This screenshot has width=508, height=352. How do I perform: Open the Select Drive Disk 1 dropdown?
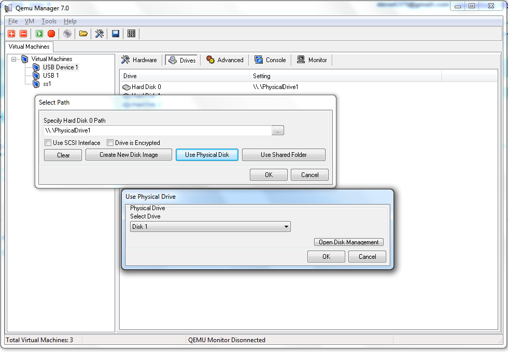[210, 227]
